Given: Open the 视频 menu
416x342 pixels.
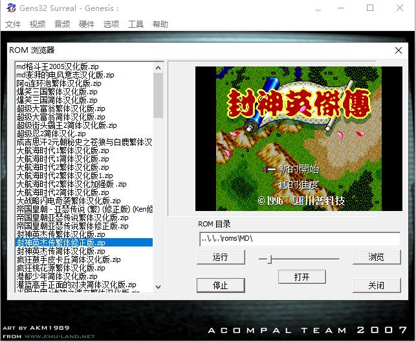Looking at the screenshot, I should [38, 25].
